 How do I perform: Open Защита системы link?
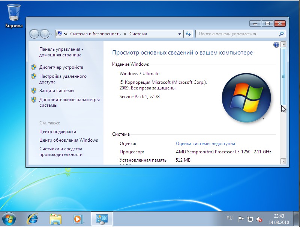(57, 91)
